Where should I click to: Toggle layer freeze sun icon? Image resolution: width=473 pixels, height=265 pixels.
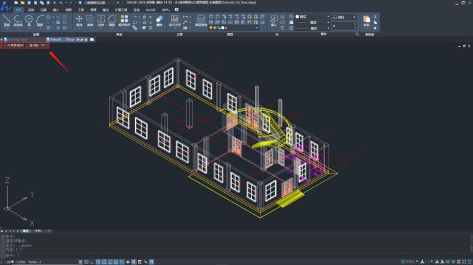215,28
